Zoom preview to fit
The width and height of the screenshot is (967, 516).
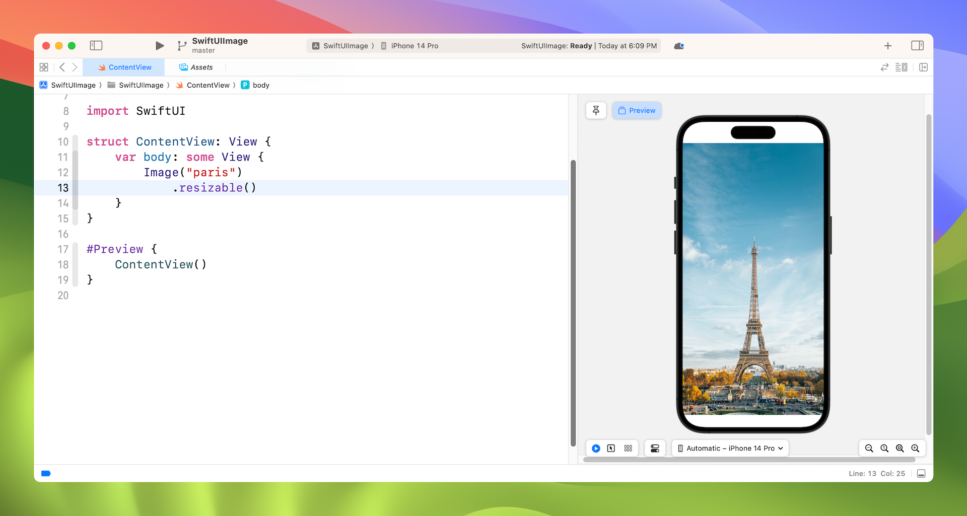pyautogui.click(x=900, y=448)
